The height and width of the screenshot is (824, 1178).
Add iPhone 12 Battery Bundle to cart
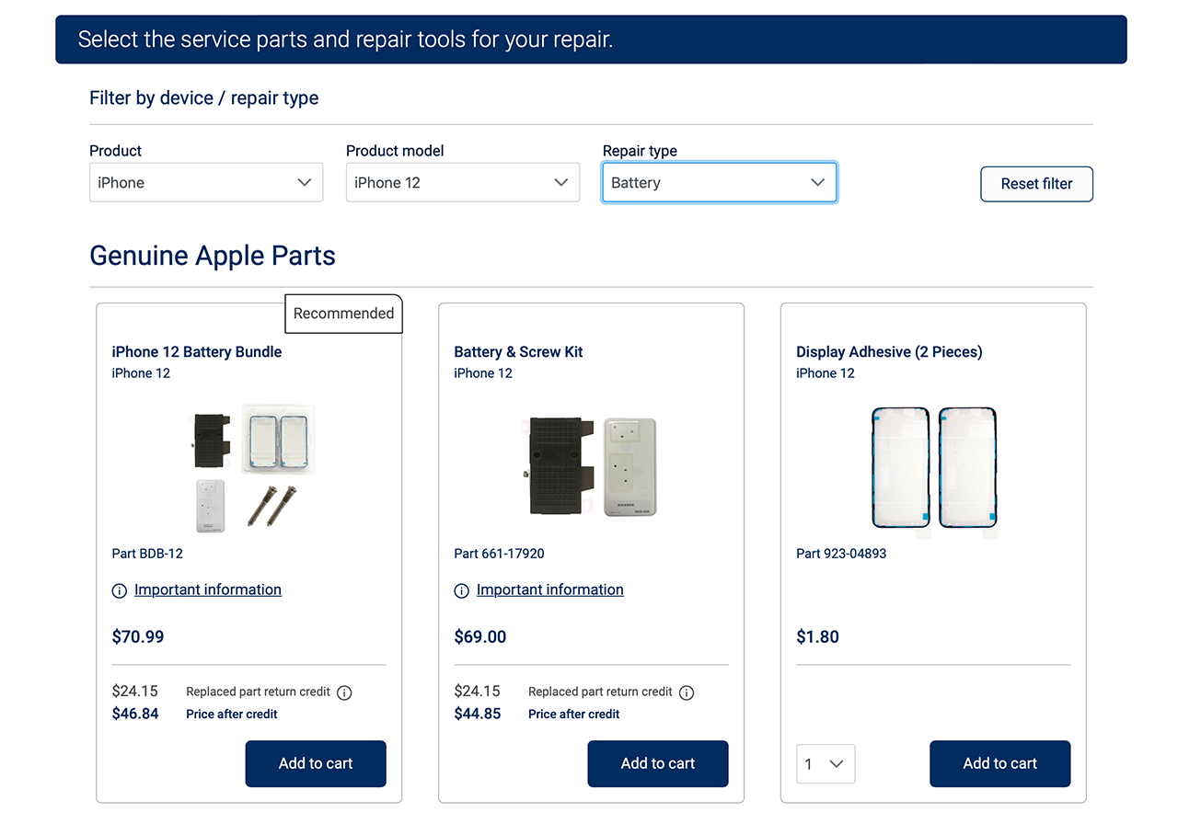click(x=316, y=763)
